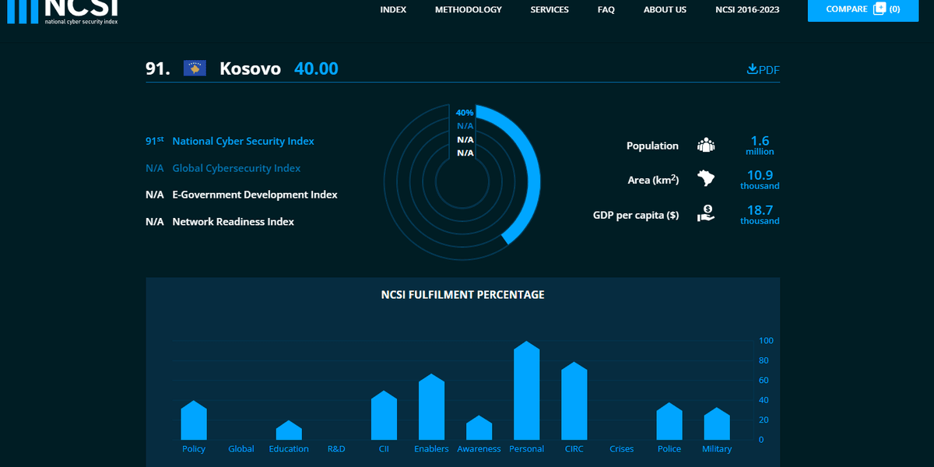Viewport: 934px width, 467px height.
Task: Click the GDP per capita hand icon
Action: click(706, 214)
